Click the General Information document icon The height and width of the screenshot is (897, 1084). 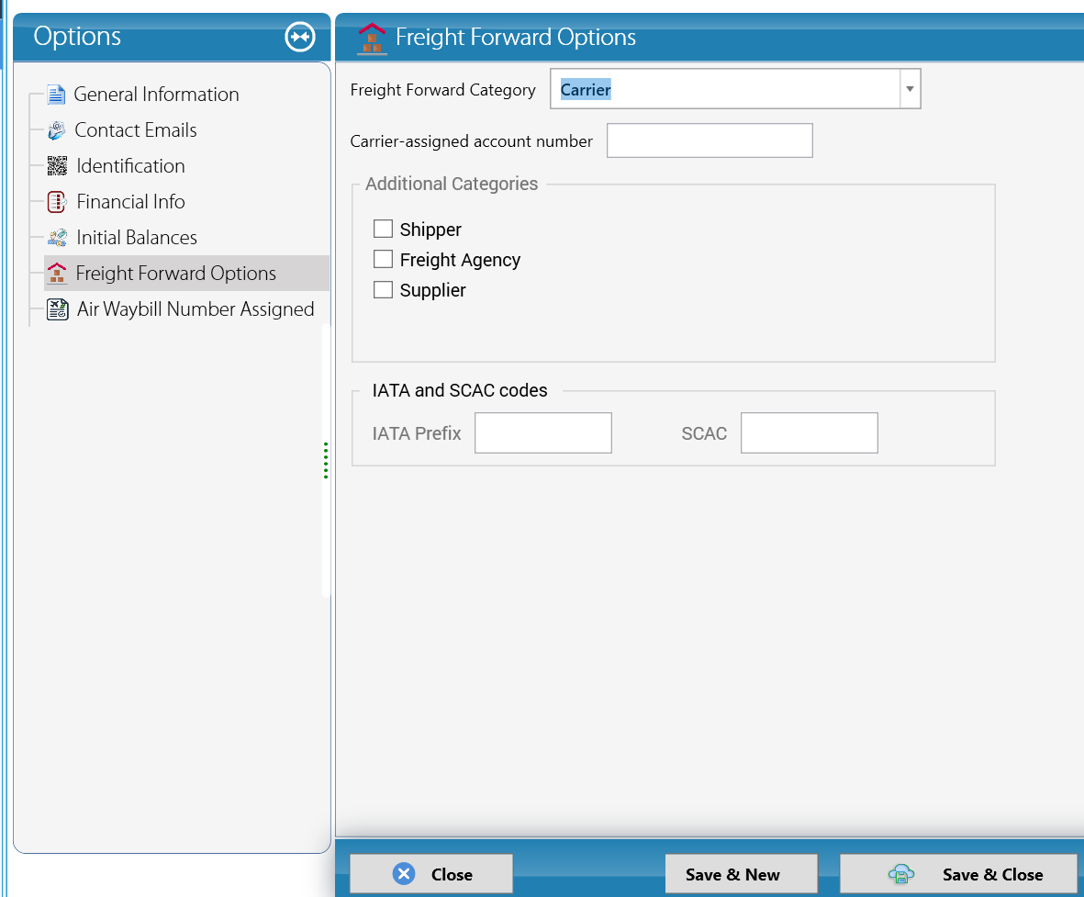(56, 94)
